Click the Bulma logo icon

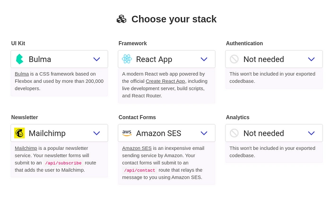[x=19, y=59]
